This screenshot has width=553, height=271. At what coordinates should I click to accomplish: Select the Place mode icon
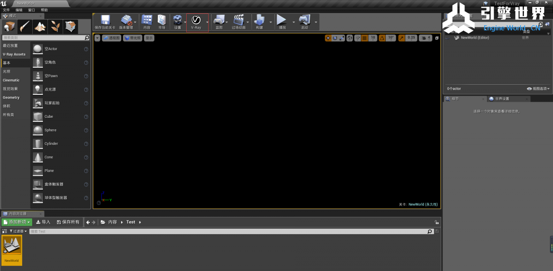(x=9, y=26)
